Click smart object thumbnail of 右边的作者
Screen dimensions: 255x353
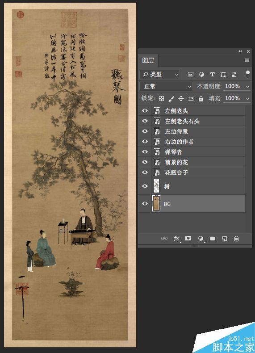pos(156,141)
